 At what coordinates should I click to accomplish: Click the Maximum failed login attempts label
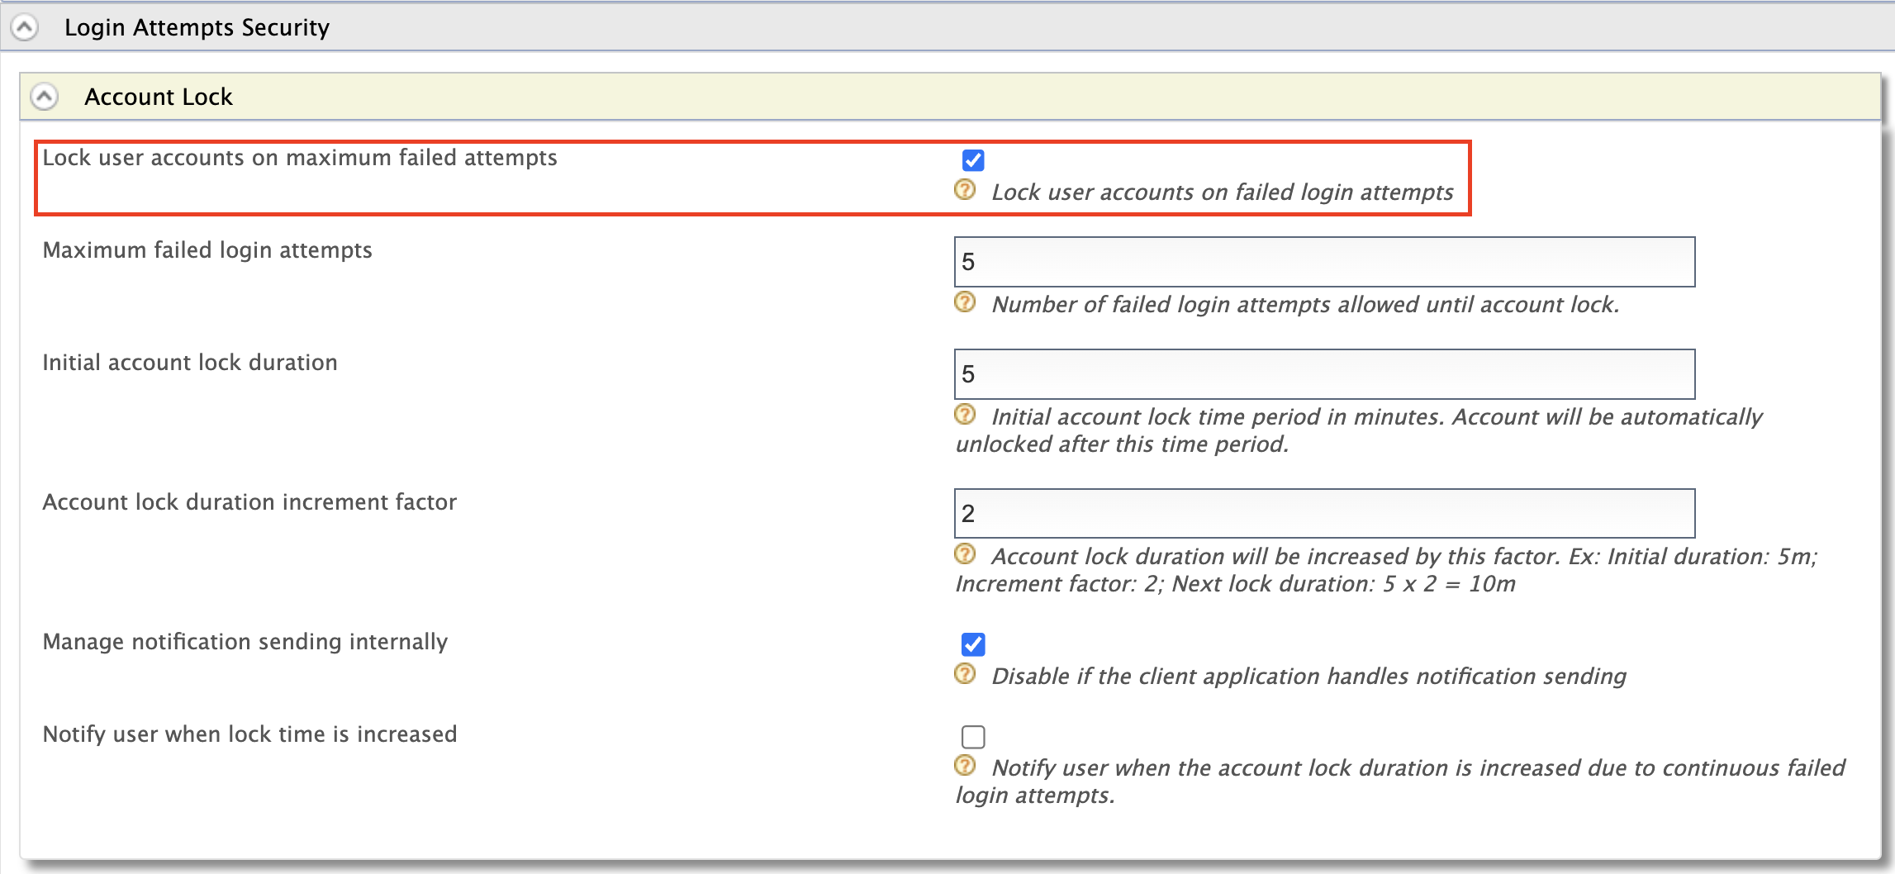coord(207,250)
